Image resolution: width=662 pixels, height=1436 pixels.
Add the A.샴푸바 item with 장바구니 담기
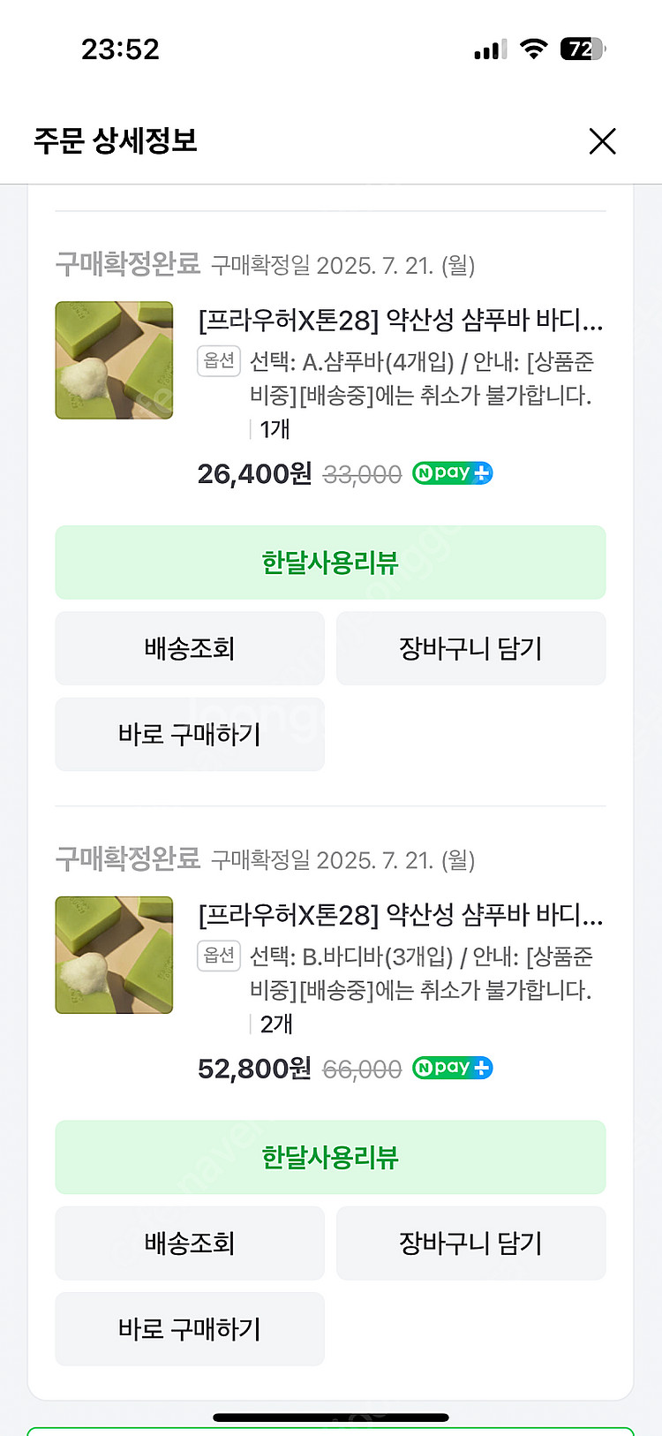pyautogui.click(x=470, y=648)
